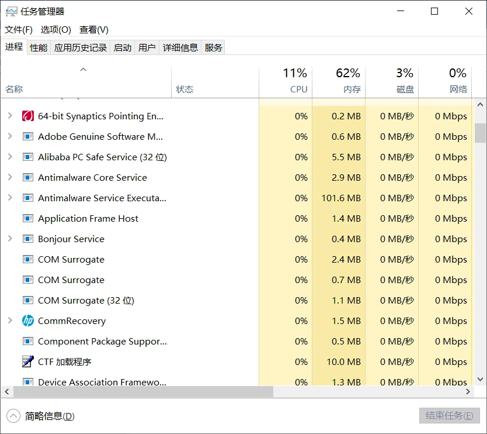487x434 pixels.
Task: Expand the Adobe Genuine Software process
Action: (10, 137)
